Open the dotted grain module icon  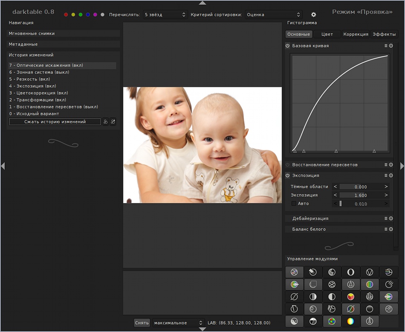pyautogui.click(x=332, y=284)
